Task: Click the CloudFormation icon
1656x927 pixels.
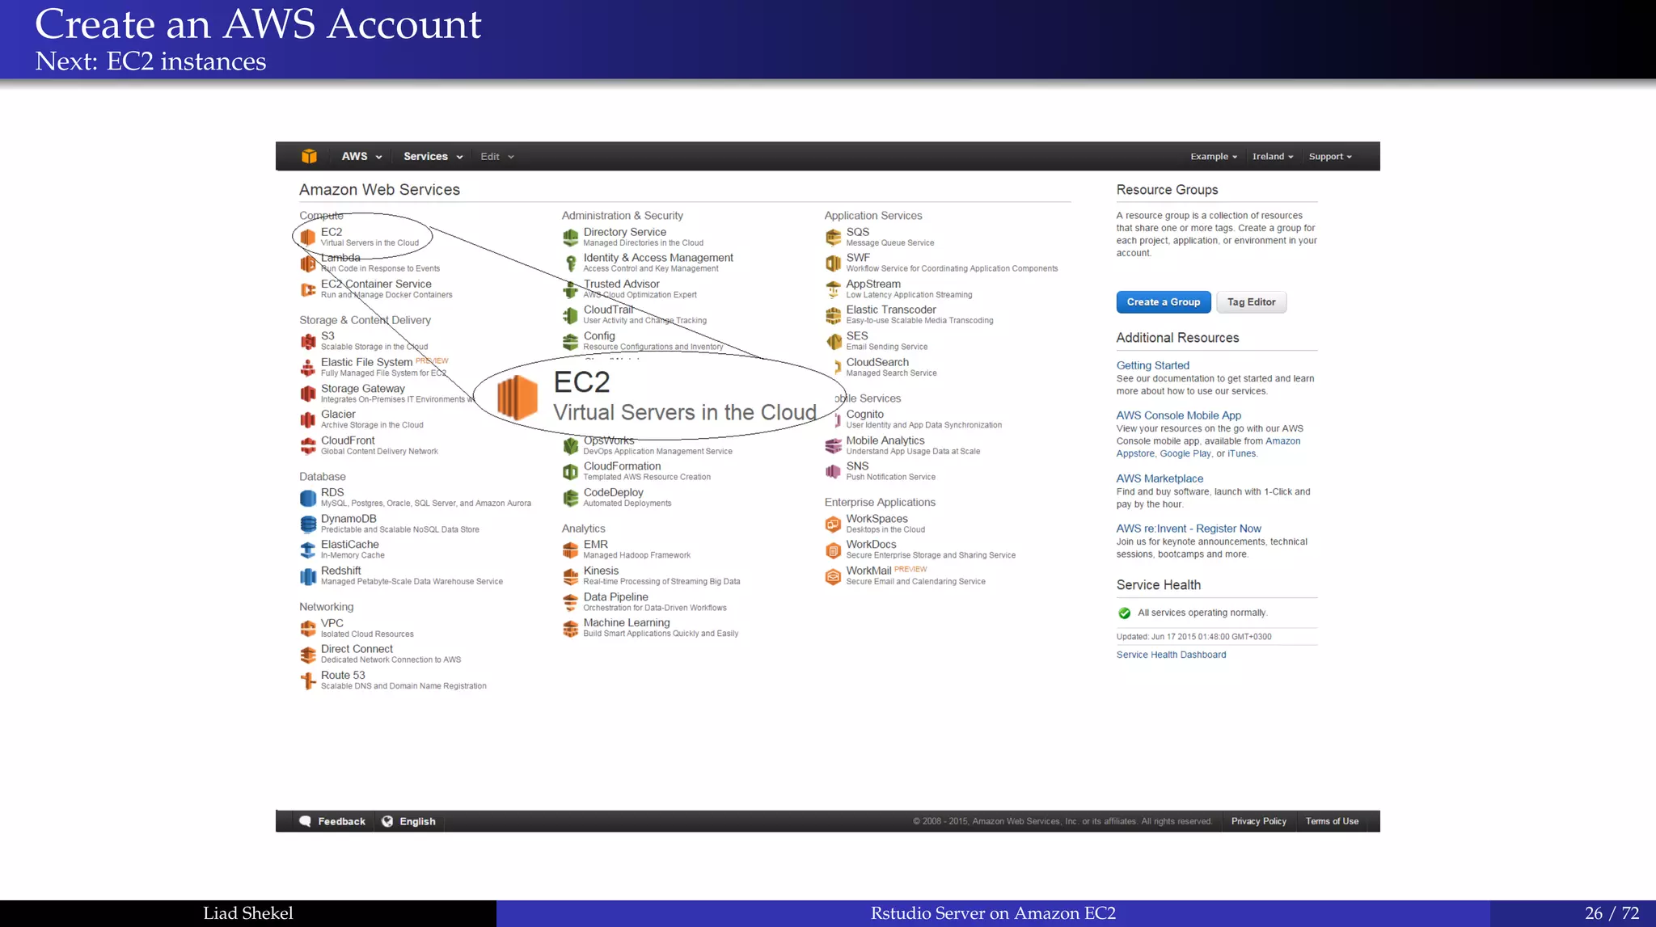Action: click(571, 471)
